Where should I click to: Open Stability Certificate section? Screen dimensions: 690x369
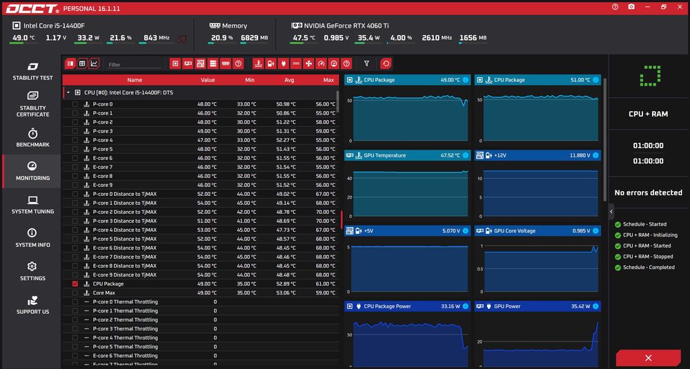32,104
